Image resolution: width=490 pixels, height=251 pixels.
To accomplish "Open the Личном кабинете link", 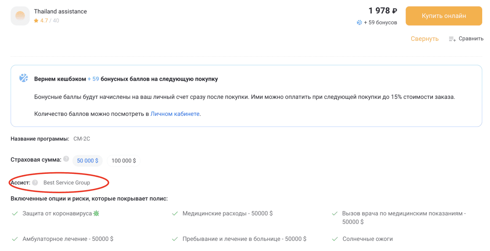I will (175, 114).
